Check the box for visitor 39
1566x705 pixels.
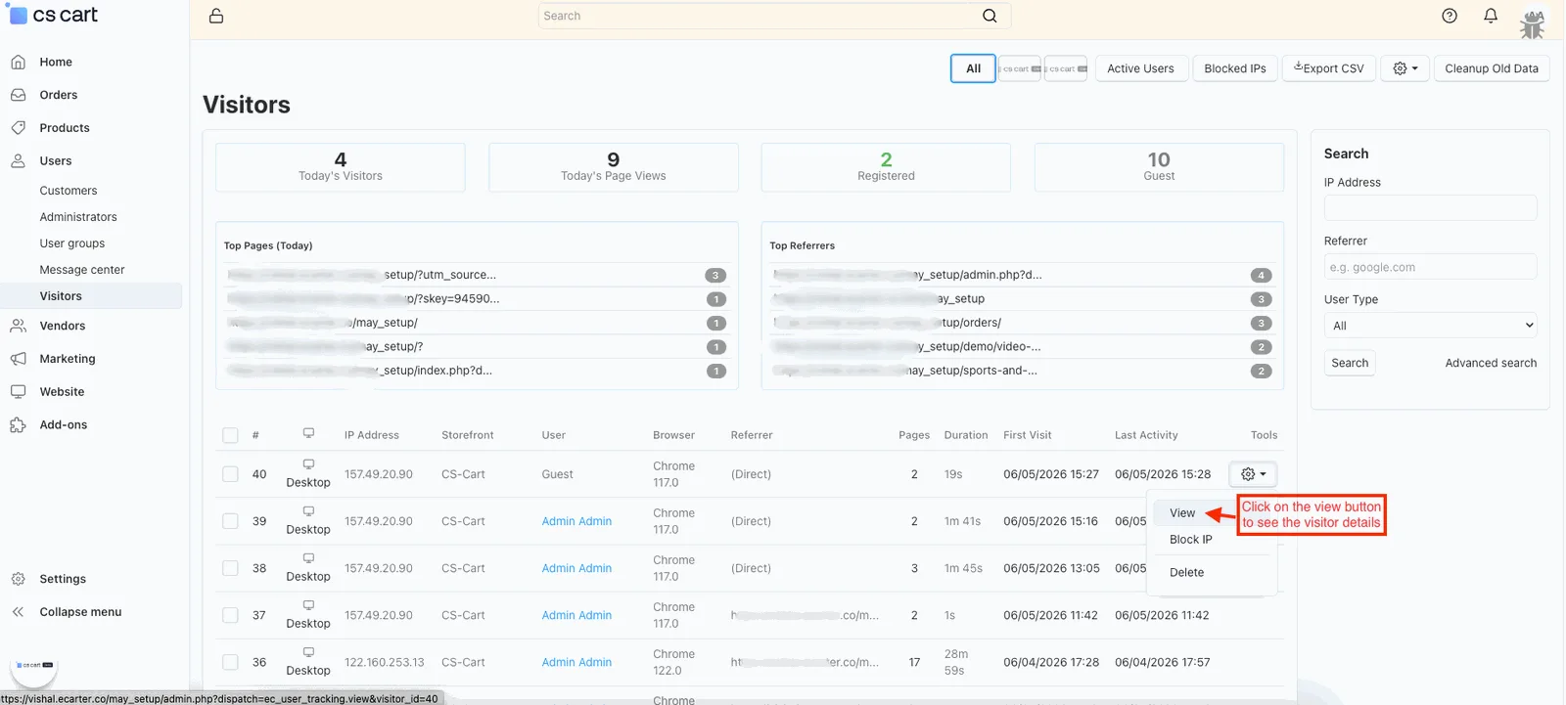point(230,521)
